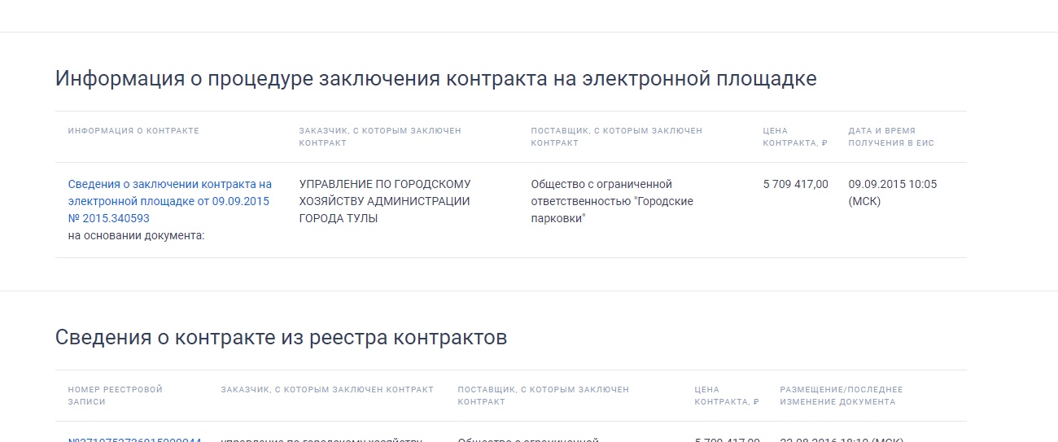Click the 'Цена контракта, ₽' header in the first table
1058x442 pixels.
tap(795, 137)
